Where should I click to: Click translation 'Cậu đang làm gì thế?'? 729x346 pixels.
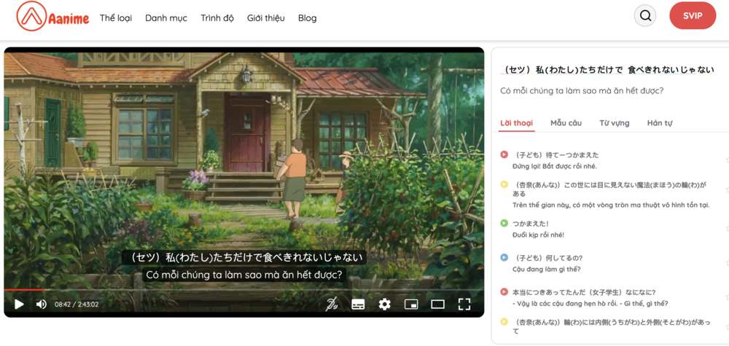[546, 270]
